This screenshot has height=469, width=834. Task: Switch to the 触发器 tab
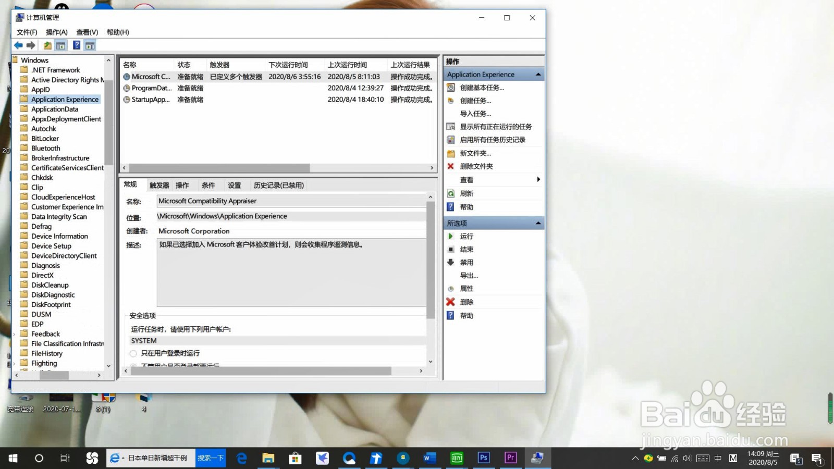coord(158,185)
